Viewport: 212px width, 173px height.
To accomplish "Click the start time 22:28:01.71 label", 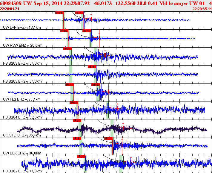I will click(10, 9).
